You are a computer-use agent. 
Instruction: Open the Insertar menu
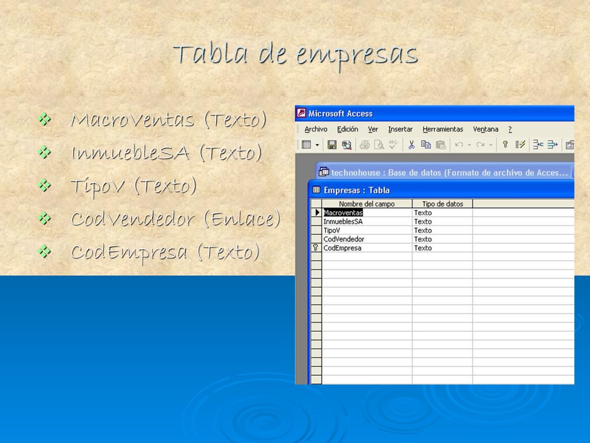[x=400, y=129]
